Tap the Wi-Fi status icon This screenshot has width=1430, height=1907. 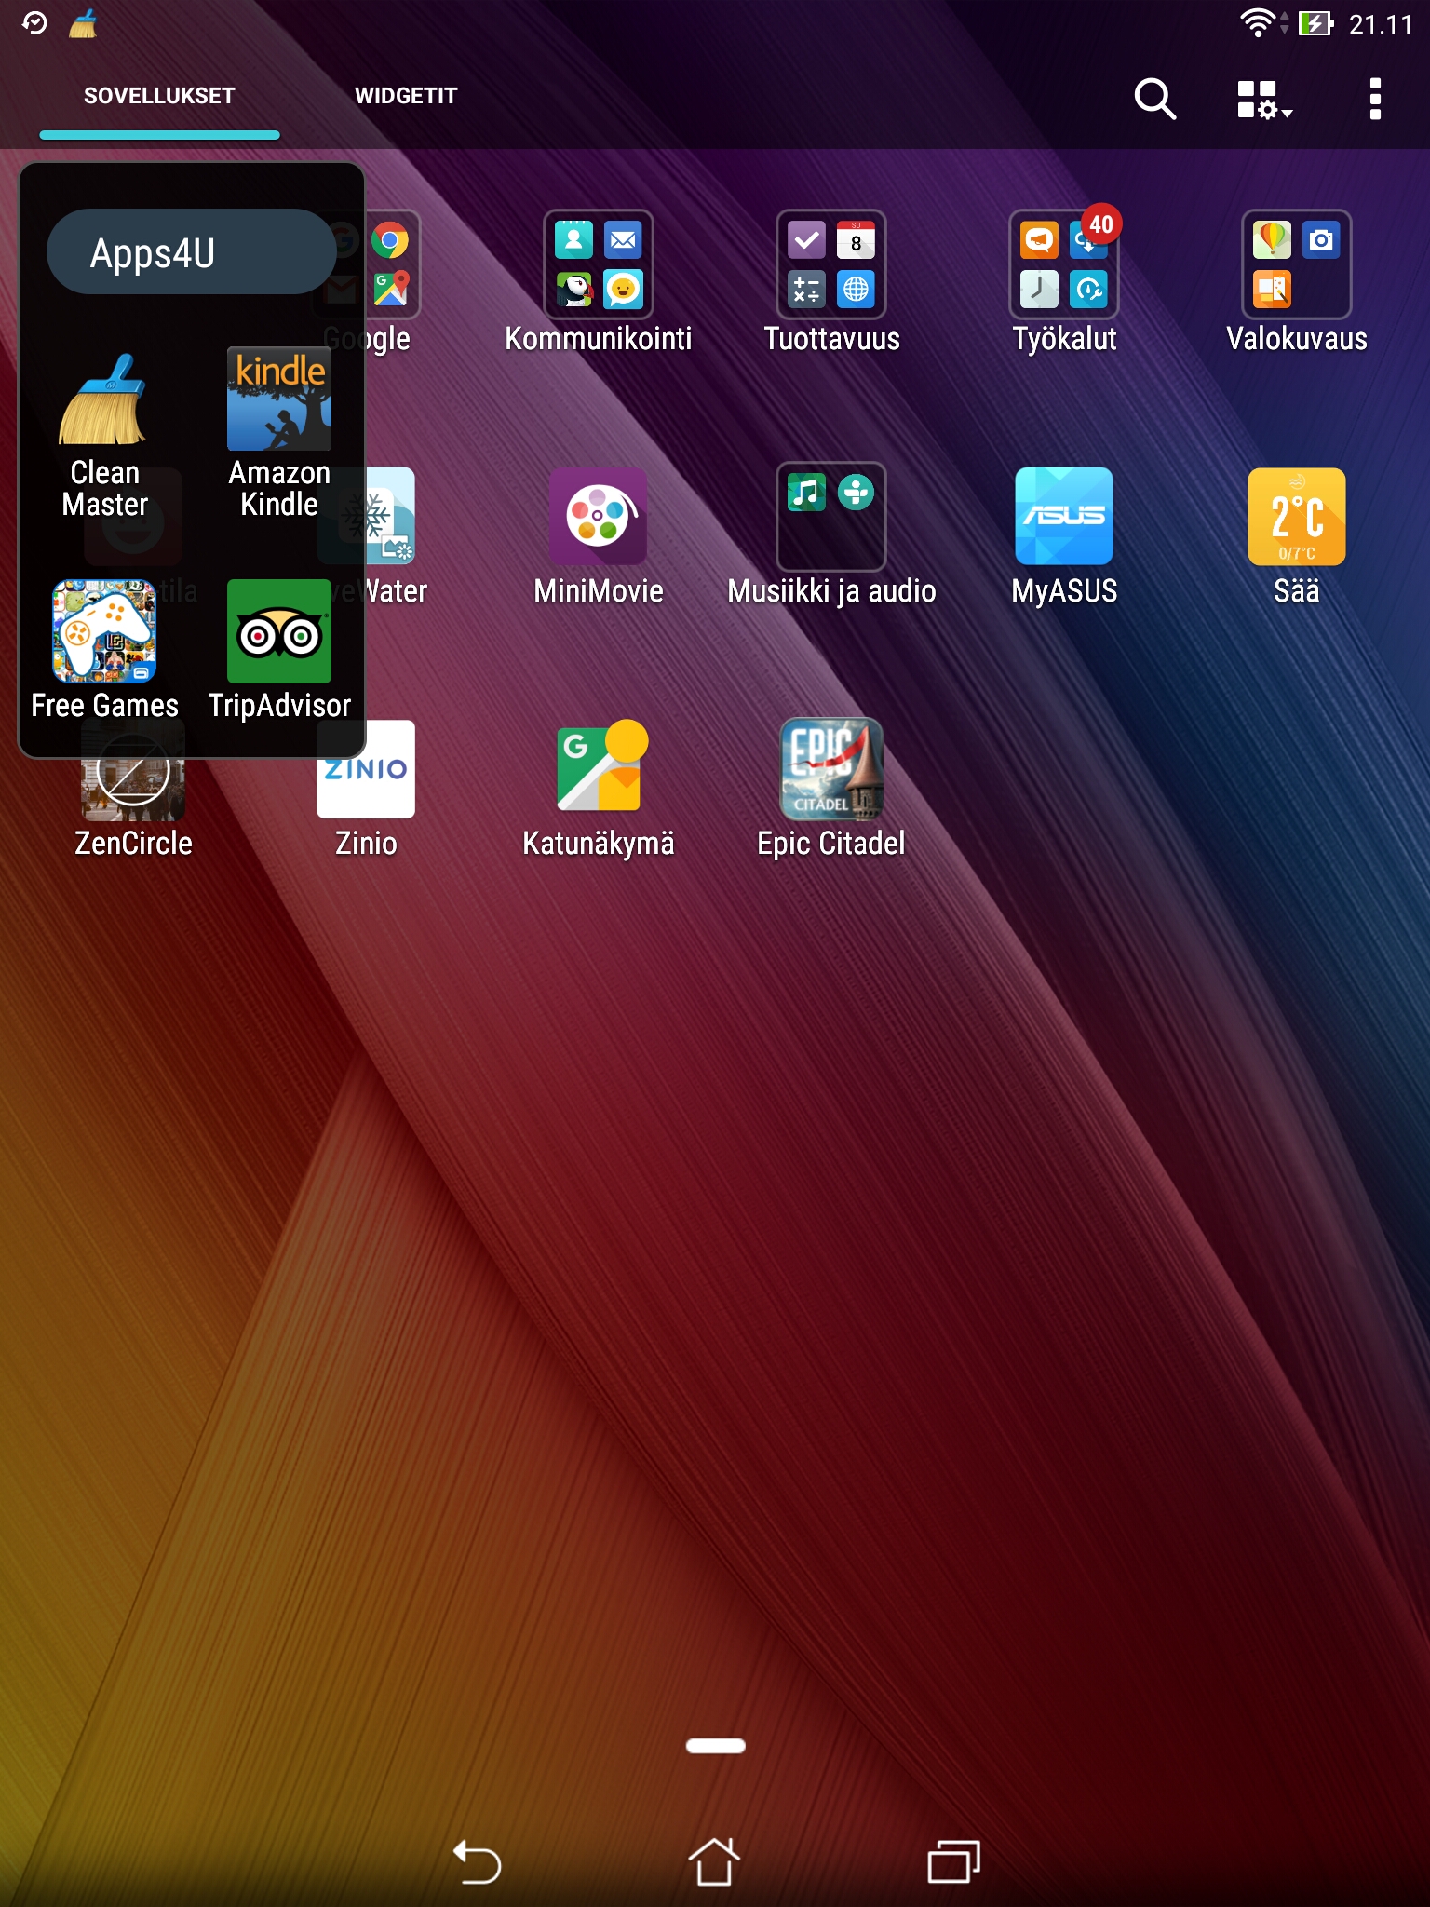point(1258,22)
